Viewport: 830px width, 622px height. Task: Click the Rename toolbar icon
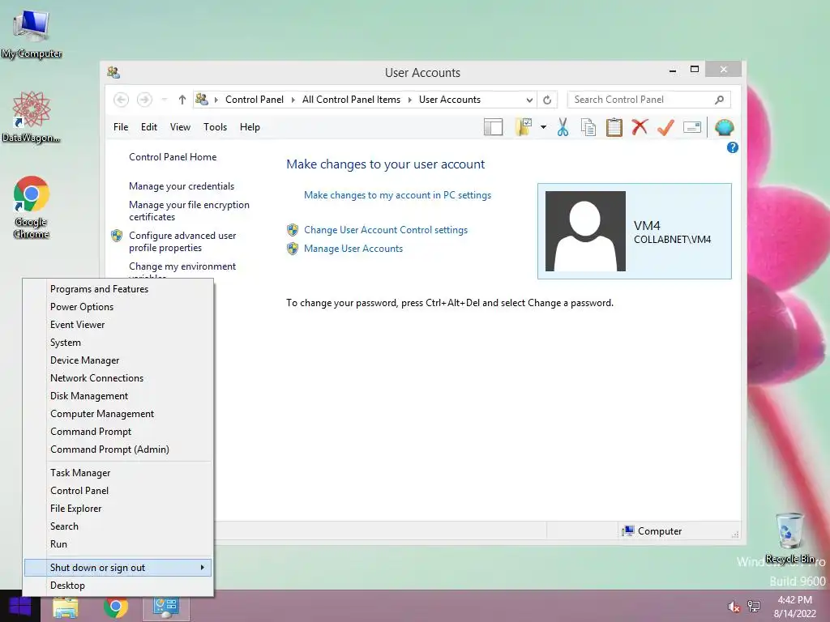(x=692, y=127)
